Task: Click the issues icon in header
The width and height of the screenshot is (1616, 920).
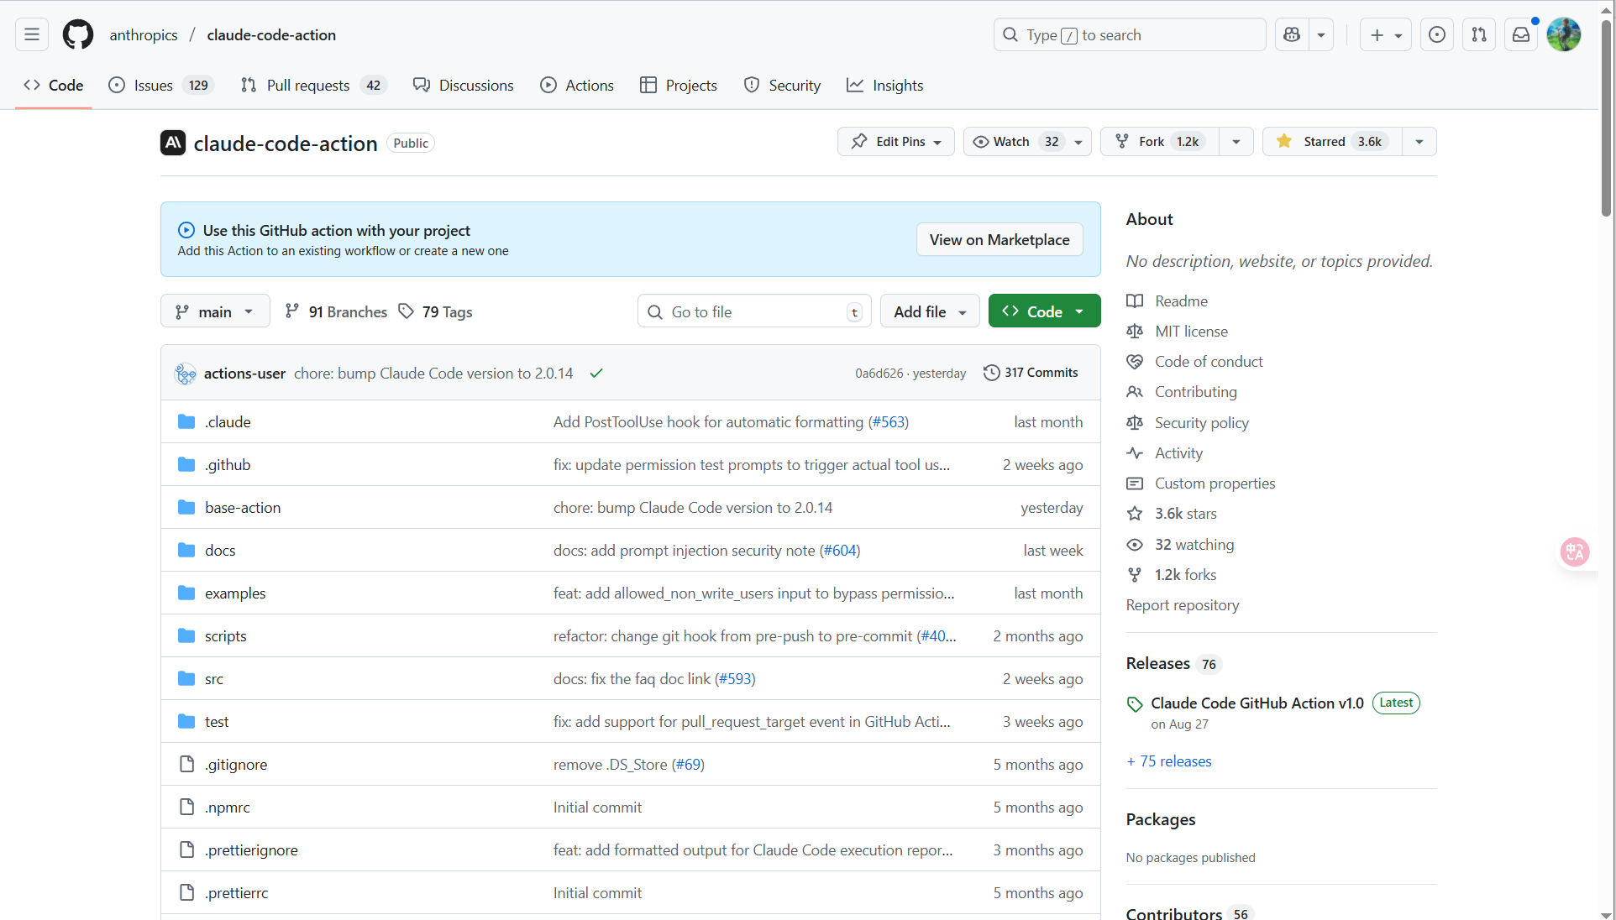Action: coord(1437,34)
